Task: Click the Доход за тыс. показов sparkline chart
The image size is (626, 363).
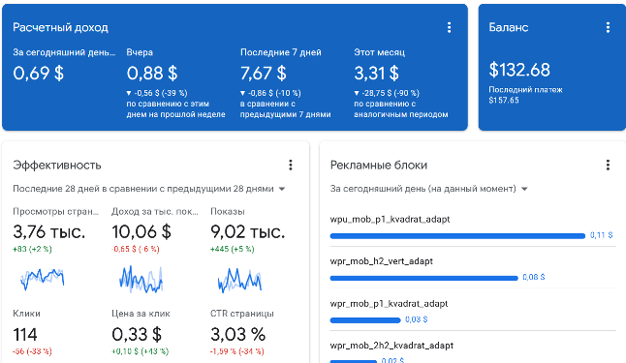Action: pos(141,279)
